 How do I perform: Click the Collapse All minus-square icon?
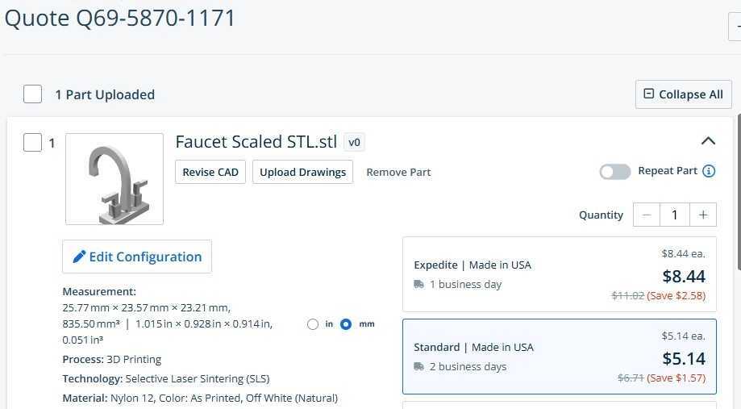tap(649, 94)
